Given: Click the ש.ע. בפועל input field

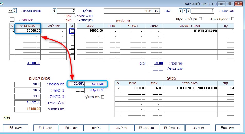Looking at the screenshot, I should [x=156, y=69].
